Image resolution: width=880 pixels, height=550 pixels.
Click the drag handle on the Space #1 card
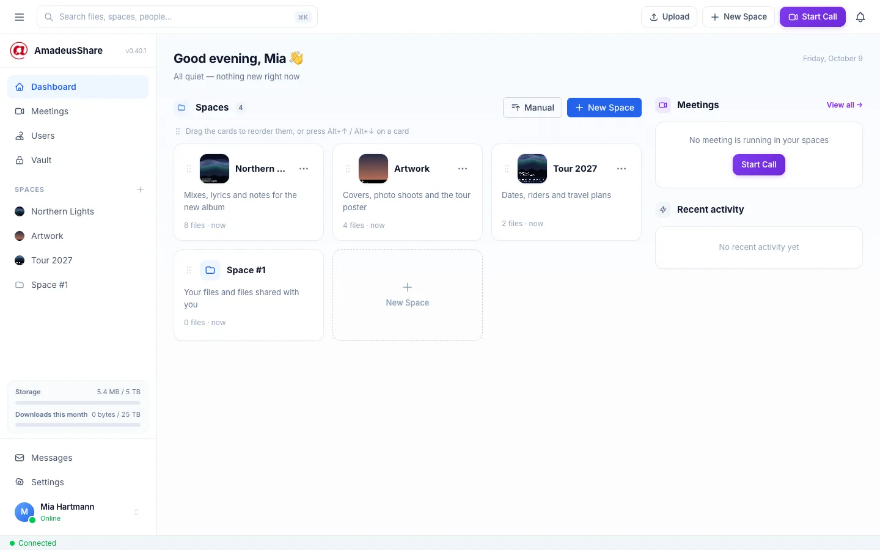(189, 270)
